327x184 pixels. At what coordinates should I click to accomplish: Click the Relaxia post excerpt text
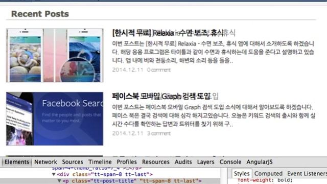coord(213,52)
